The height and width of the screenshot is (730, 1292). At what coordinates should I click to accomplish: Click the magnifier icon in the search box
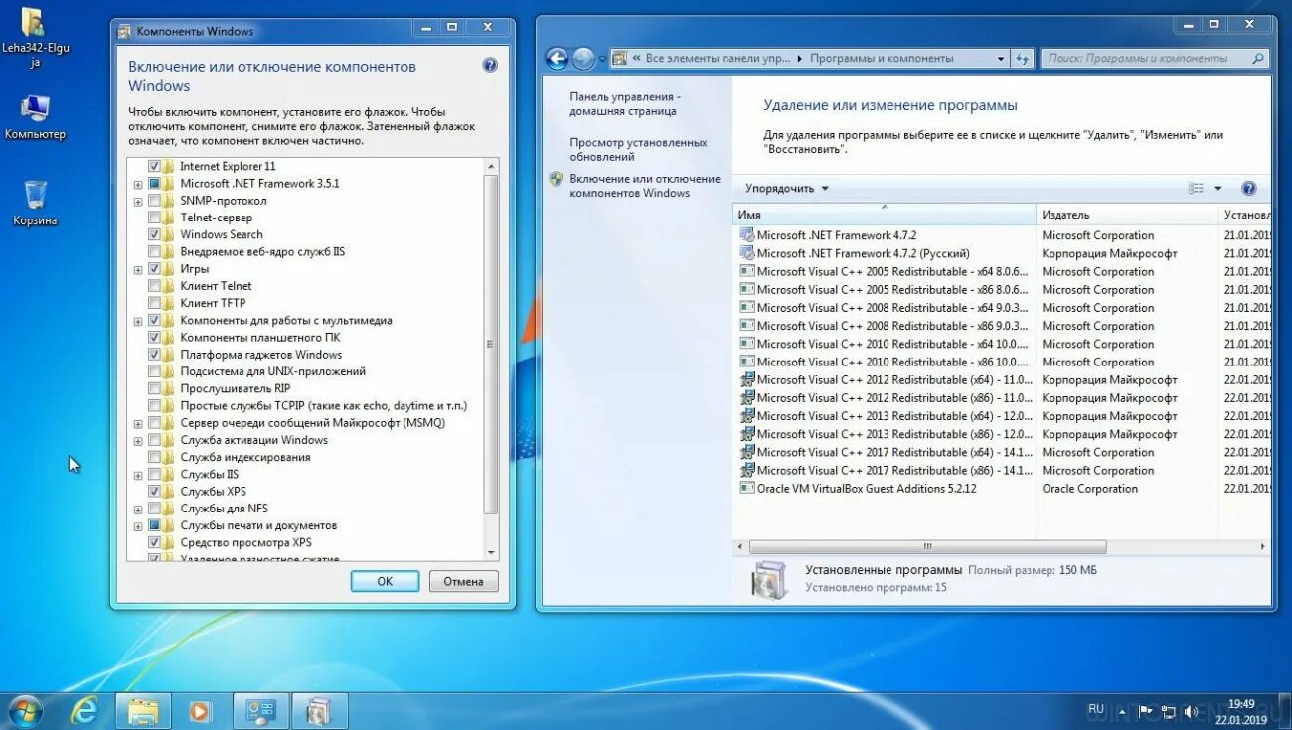click(1258, 59)
